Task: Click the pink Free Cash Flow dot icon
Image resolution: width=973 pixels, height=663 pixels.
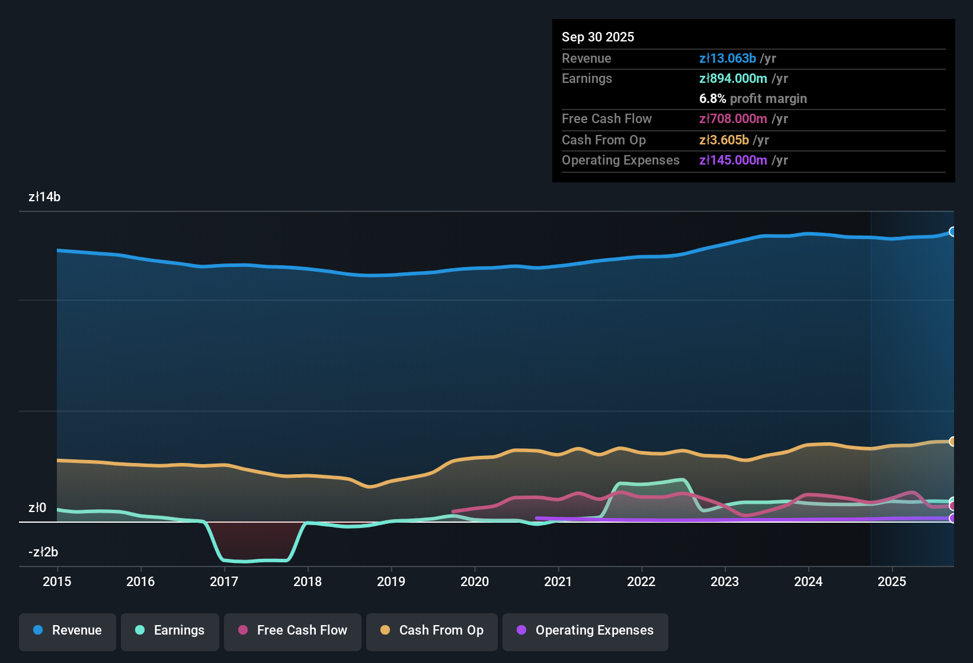Action: click(243, 630)
